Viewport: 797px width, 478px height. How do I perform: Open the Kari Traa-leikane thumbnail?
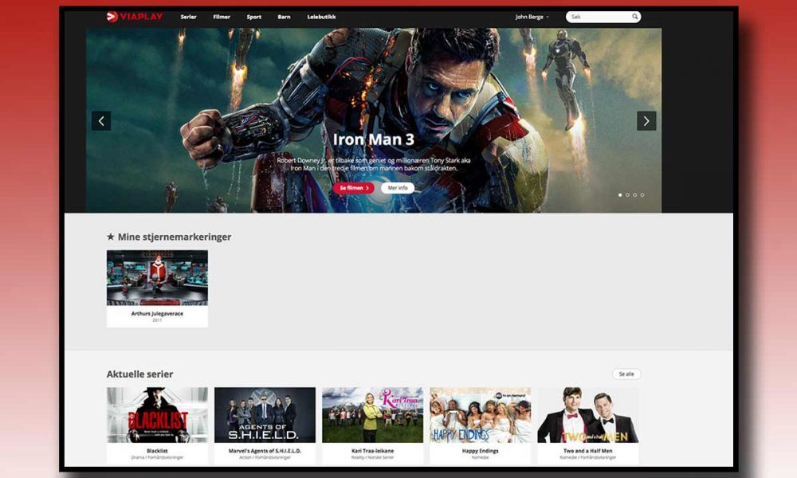pyautogui.click(x=372, y=415)
